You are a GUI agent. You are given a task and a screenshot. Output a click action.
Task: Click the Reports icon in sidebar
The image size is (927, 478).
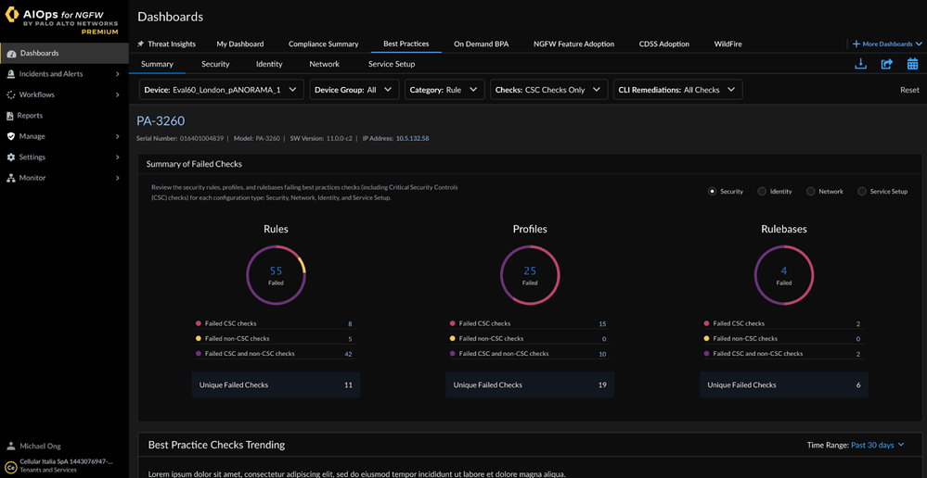(x=11, y=116)
